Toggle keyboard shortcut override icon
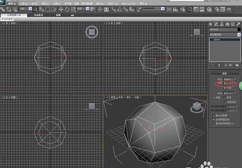 pos(106,9)
